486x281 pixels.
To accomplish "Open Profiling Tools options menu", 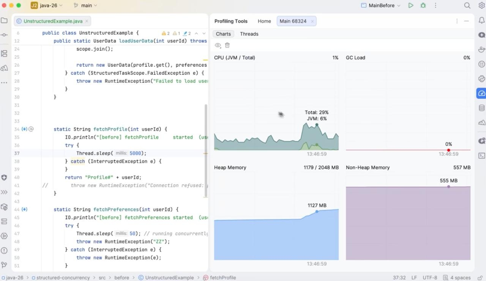I will (x=457, y=21).
